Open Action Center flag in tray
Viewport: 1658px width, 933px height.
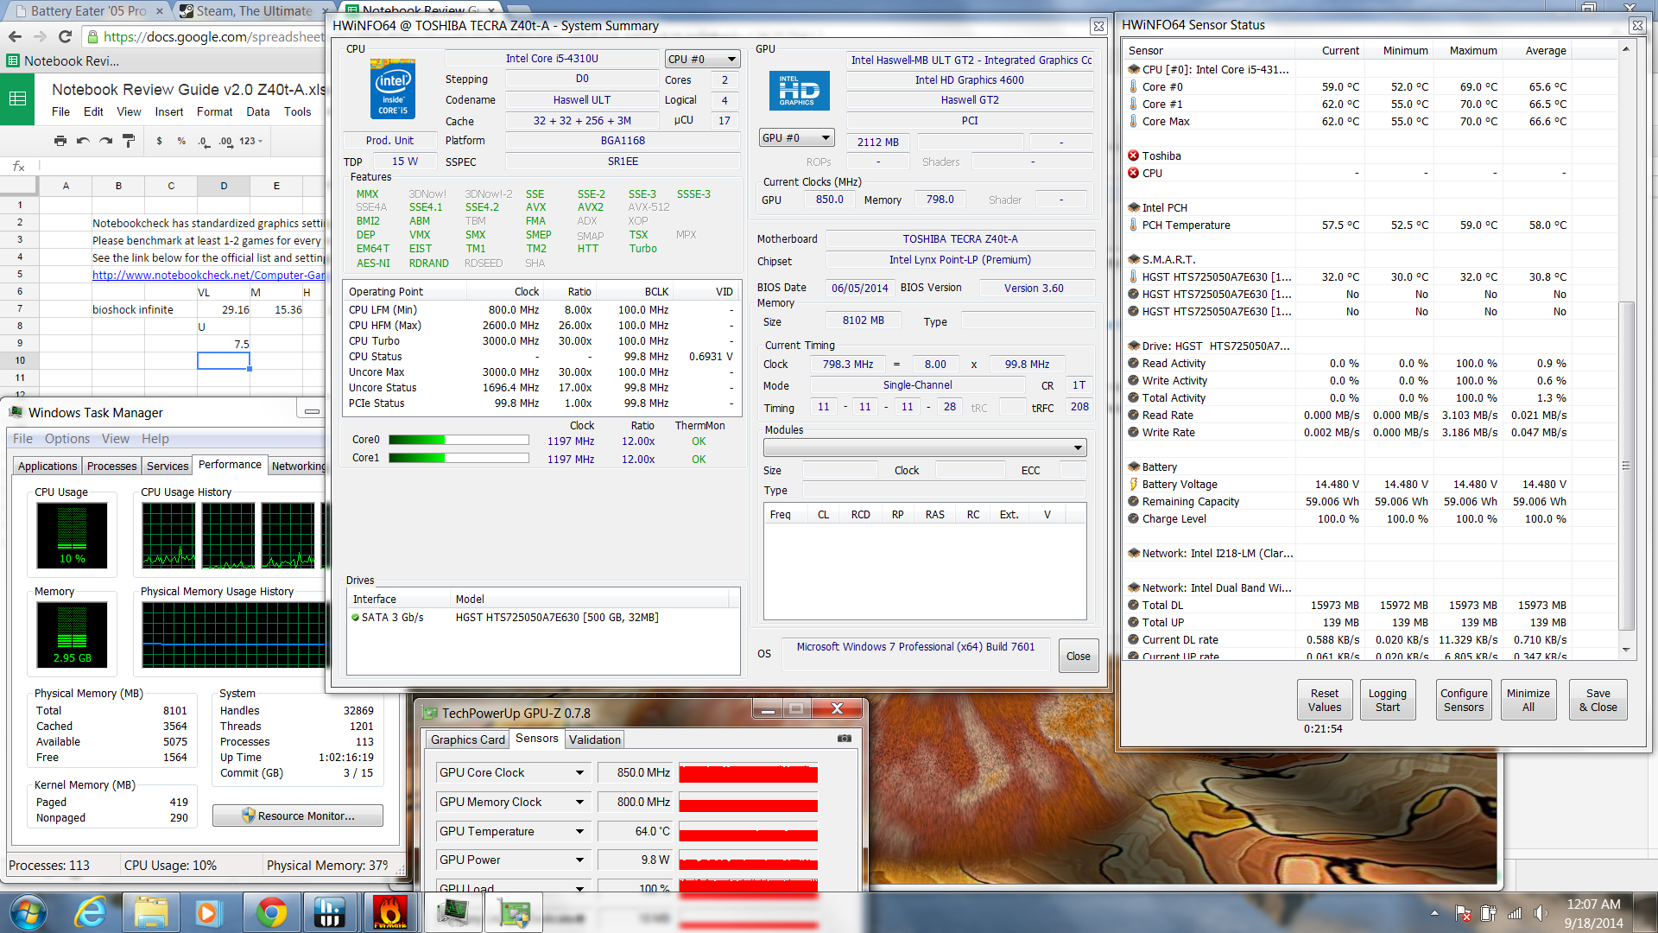tap(1463, 913)
